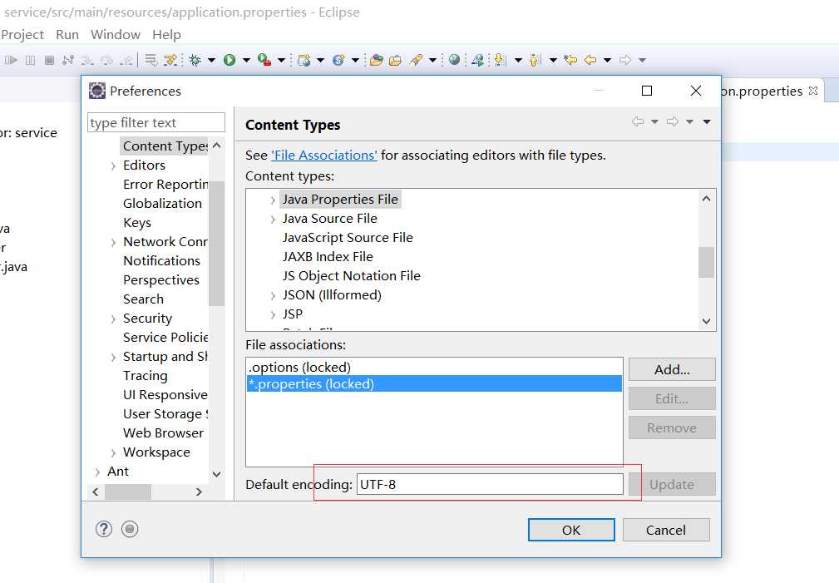
Task: Open the Help menu
Action: click(166, 35)
